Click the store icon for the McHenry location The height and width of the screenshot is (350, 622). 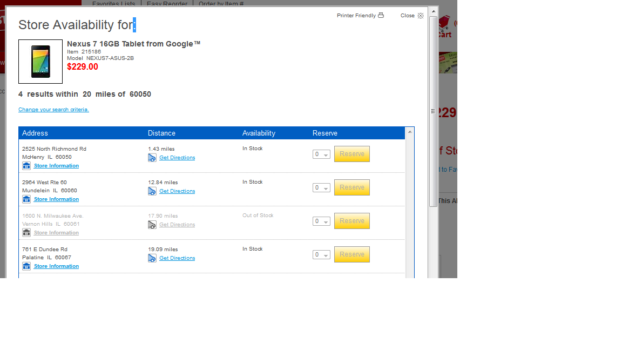point(26,165)
